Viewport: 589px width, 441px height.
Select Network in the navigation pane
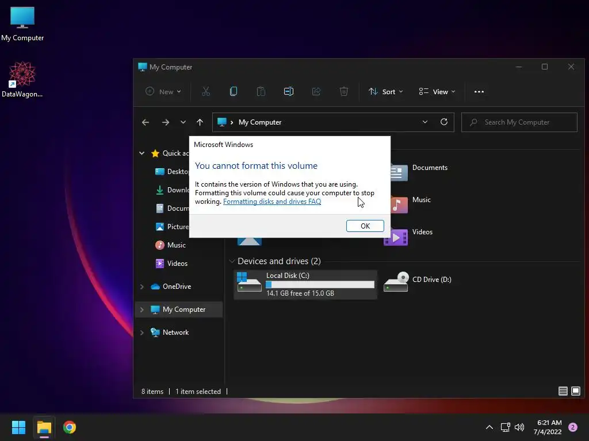point(170,332)
